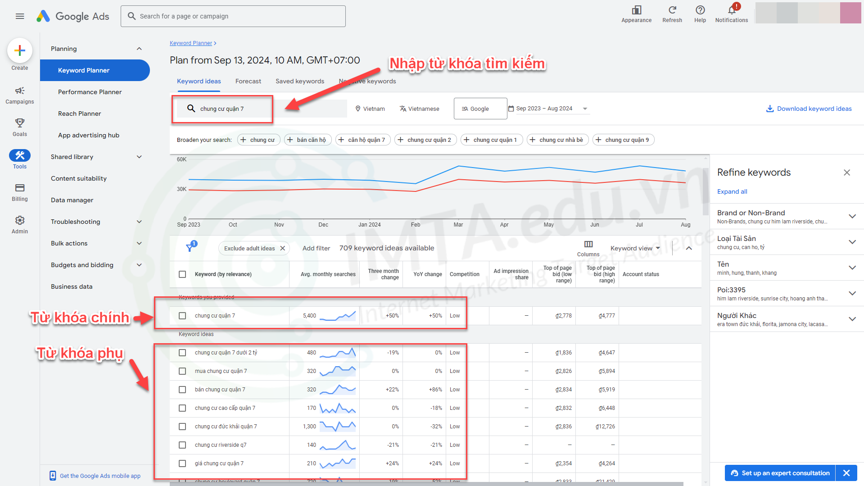Expand Loại Tài Sản refinement
The height and width of the screenshot is (486, 864).
coord(852,242)
